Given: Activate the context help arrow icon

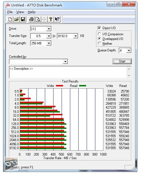Looking at the screenshot, I should pyautogui.click(x=57, y=19).
